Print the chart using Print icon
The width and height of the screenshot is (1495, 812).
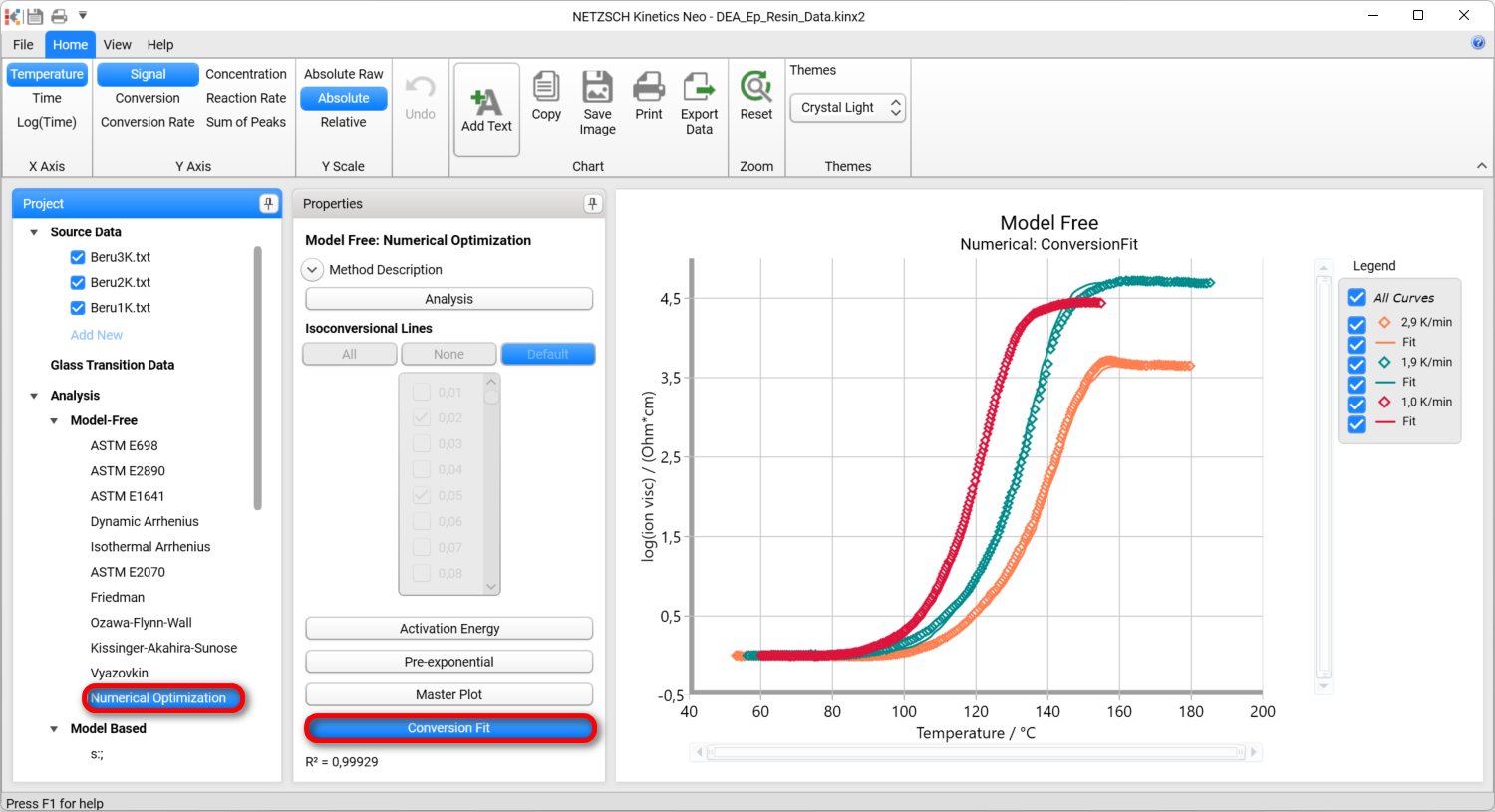[649, 88]
